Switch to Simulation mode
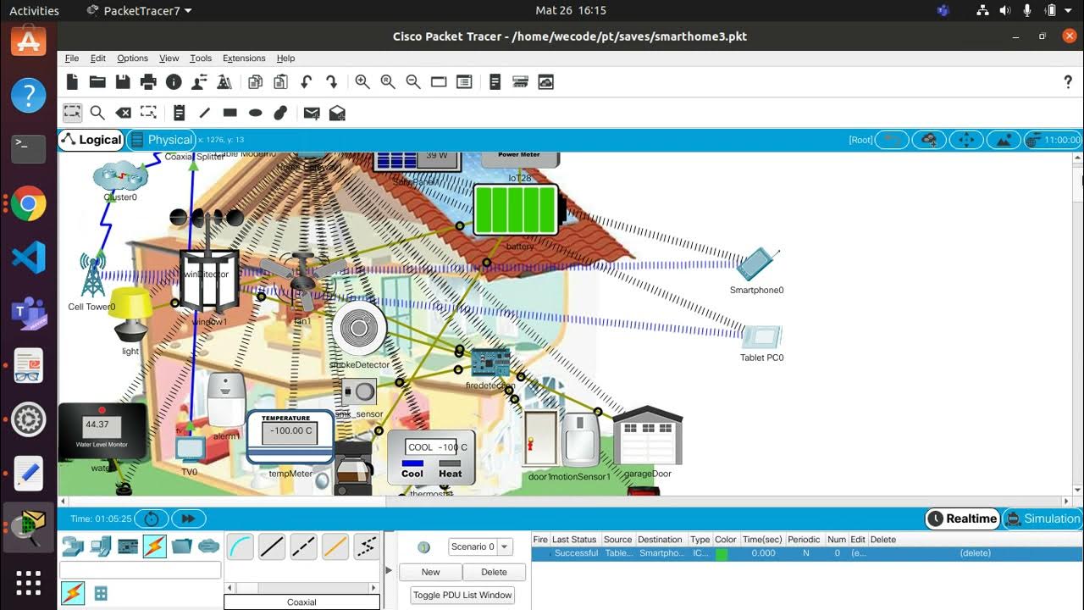 [1043, 518]
